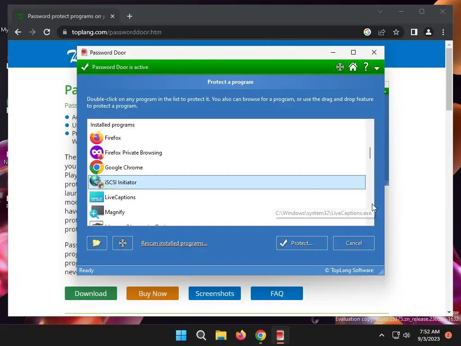Go back in the Chrome browser

pos(18,32)
